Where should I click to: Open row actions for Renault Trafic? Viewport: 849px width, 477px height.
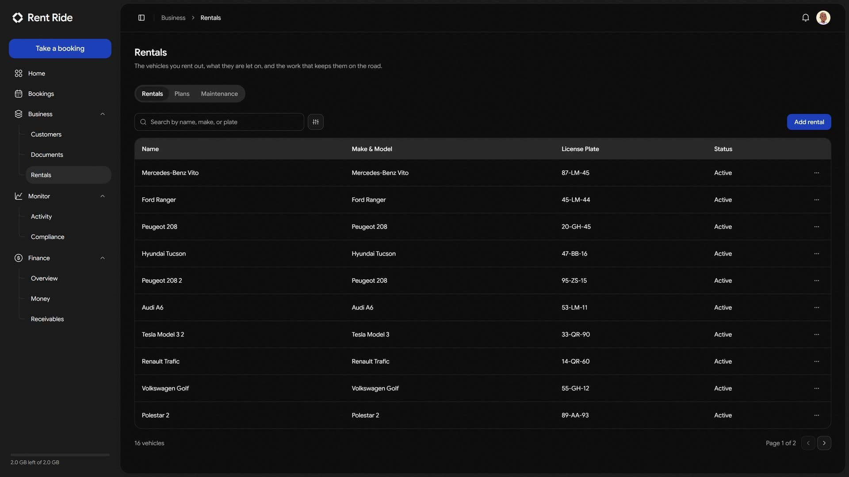click(x=817, y=361)
